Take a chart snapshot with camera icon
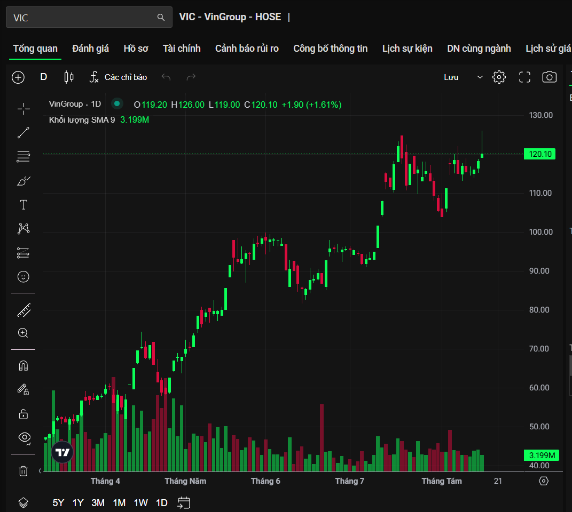The width and height of the screenshot is (572, 512). pyautogui.click(x=549, y=77)
